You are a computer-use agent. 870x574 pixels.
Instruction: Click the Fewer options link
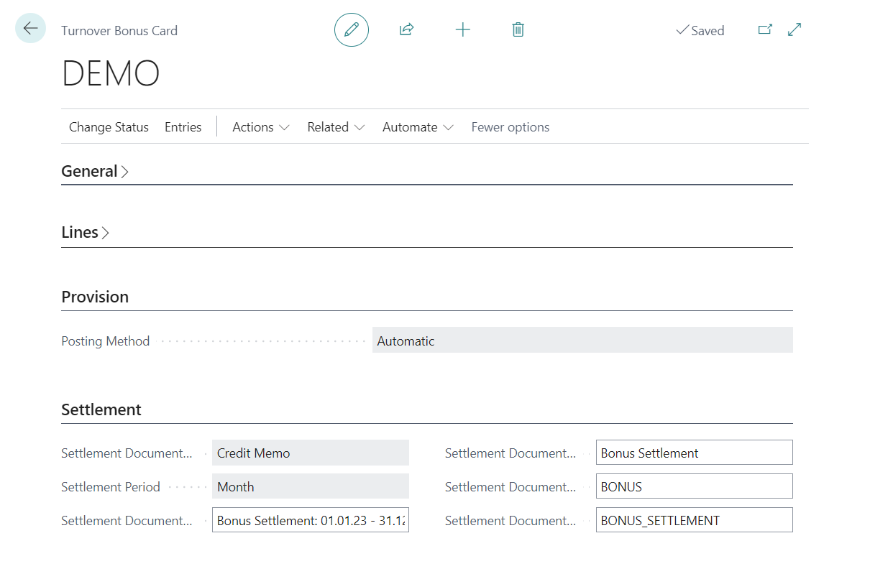click(x=510, y=127)
